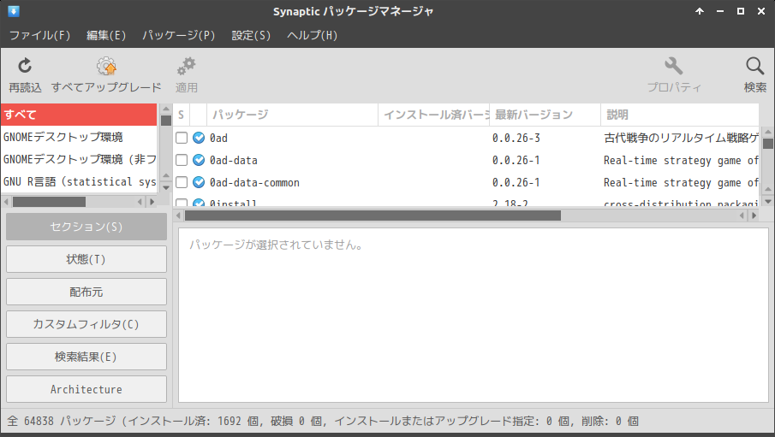Click the Architecture filter button

(86, 390)
